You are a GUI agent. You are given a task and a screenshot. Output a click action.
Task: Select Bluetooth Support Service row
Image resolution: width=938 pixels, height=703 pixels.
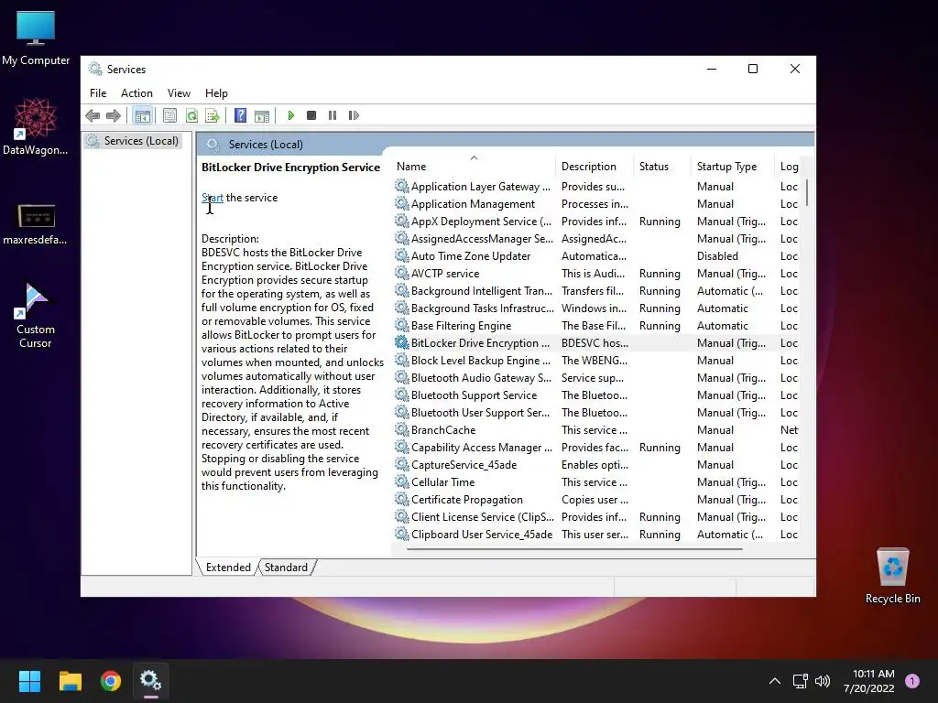point(595,395)
